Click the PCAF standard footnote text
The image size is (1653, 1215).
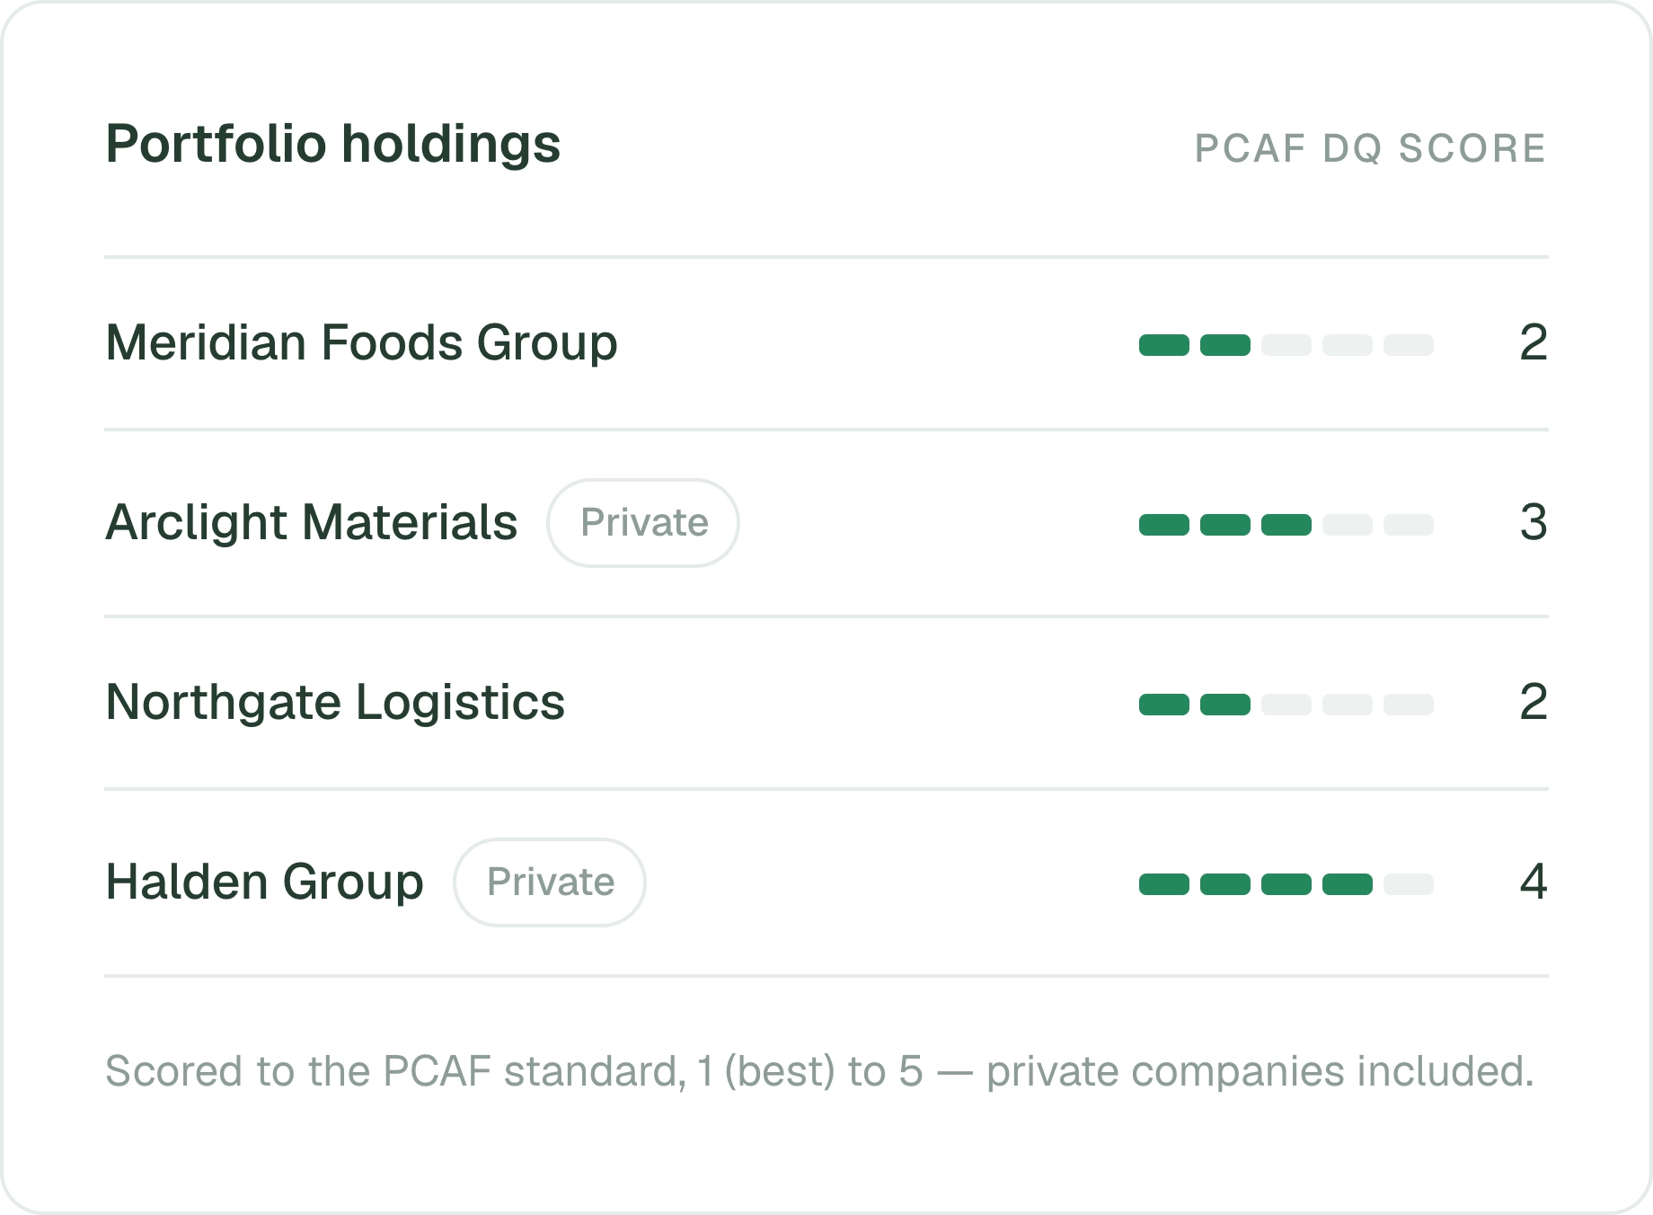click(x=819, y=1071)
